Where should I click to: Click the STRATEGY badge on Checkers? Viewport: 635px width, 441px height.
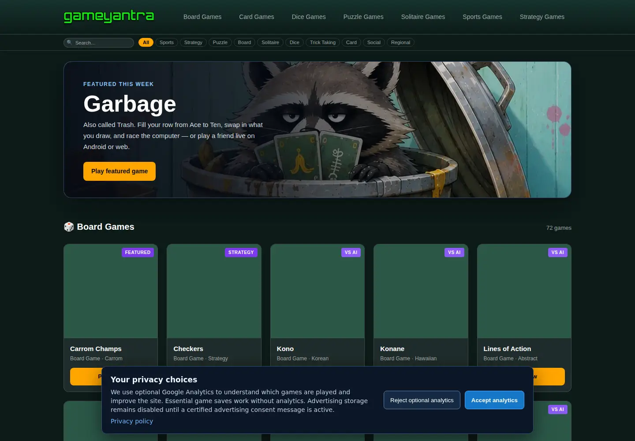click(241, 252)
